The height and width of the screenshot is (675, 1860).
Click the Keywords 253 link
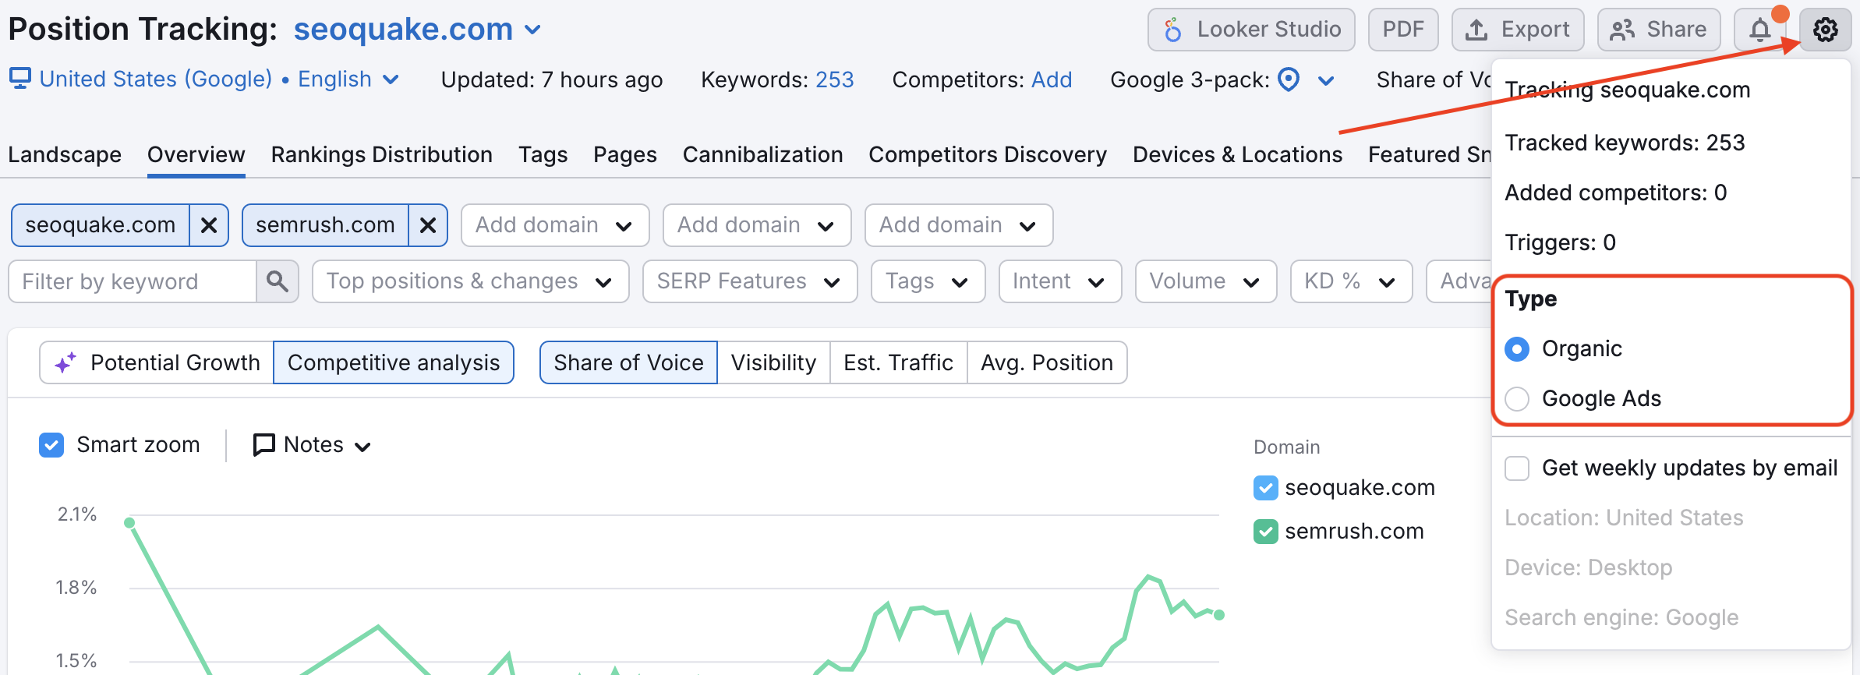click(x=834, y=80)
